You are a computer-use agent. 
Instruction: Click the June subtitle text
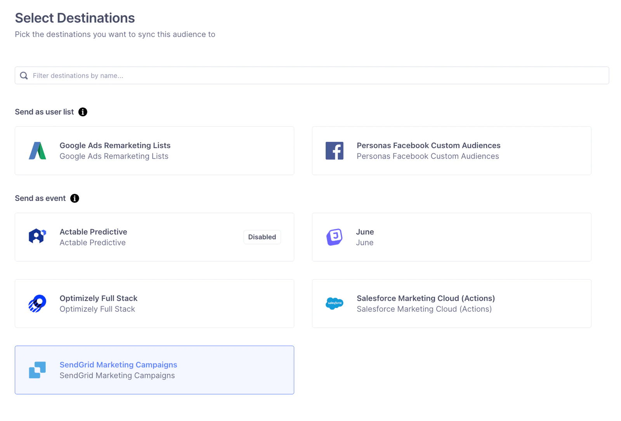pos(365,243)
